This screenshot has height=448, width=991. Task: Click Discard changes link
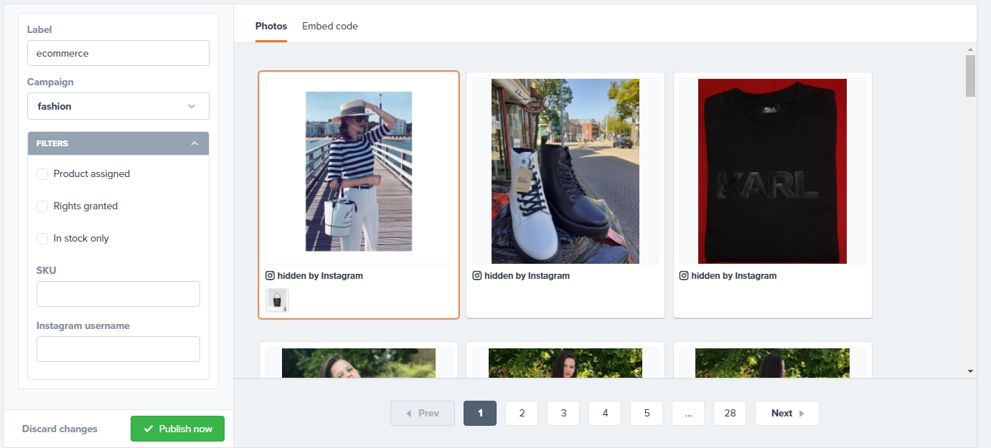pos(60,429)
